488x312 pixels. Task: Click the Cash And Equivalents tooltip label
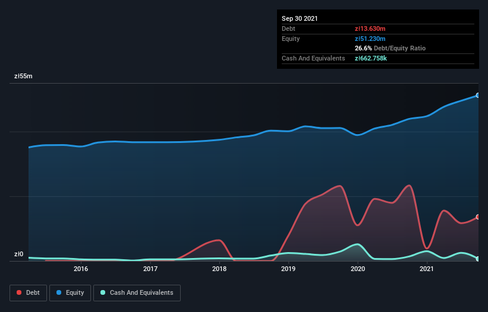point(313,58)
